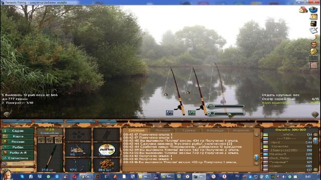Click the reel equipment slot
Screen dimensions: 321x180
point(78,149)
